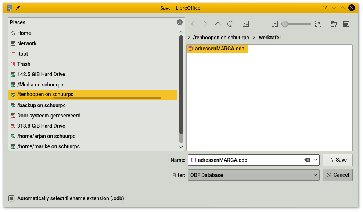Screen dimensions: 363x212
Task: Select Trash in Places list
Action: pyautogui.click(x=24, y=64)
